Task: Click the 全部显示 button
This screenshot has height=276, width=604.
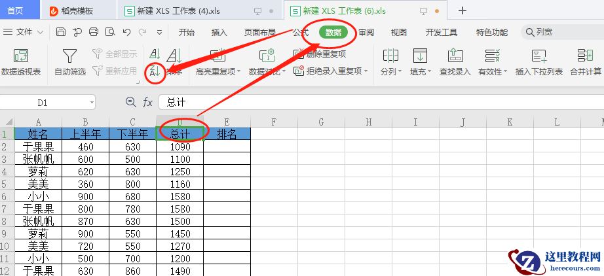Action: 115,54
